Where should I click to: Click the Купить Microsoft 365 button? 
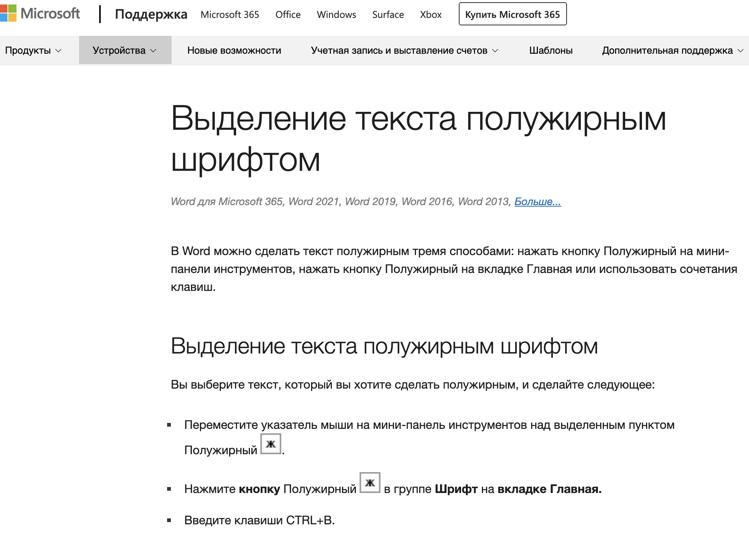pos(513,14)
